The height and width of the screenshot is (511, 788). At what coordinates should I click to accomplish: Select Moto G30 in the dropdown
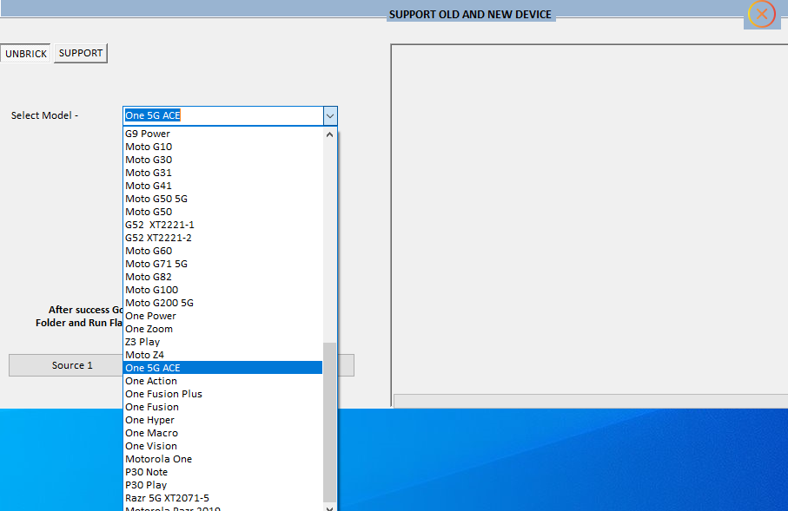click(x=222, y=160)
